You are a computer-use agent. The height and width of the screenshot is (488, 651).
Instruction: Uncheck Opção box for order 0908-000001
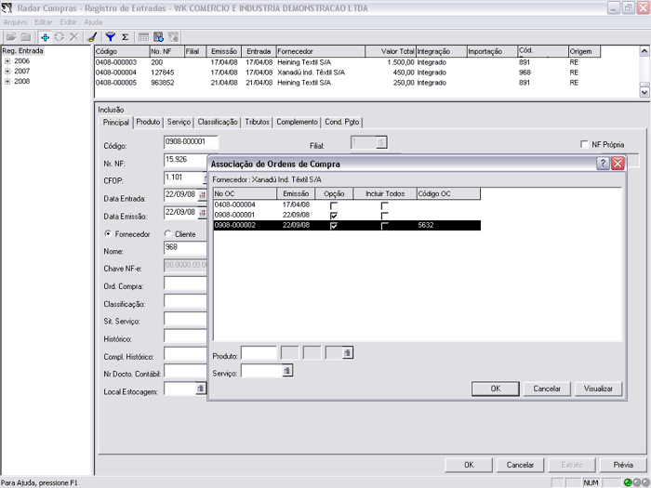pyautogui.click(x=333, y=215)
